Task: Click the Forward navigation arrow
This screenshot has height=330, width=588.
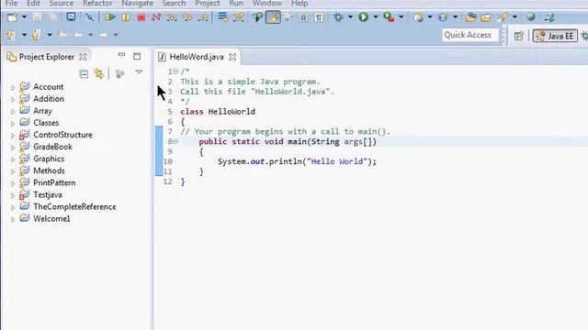Action: (103, 35)
